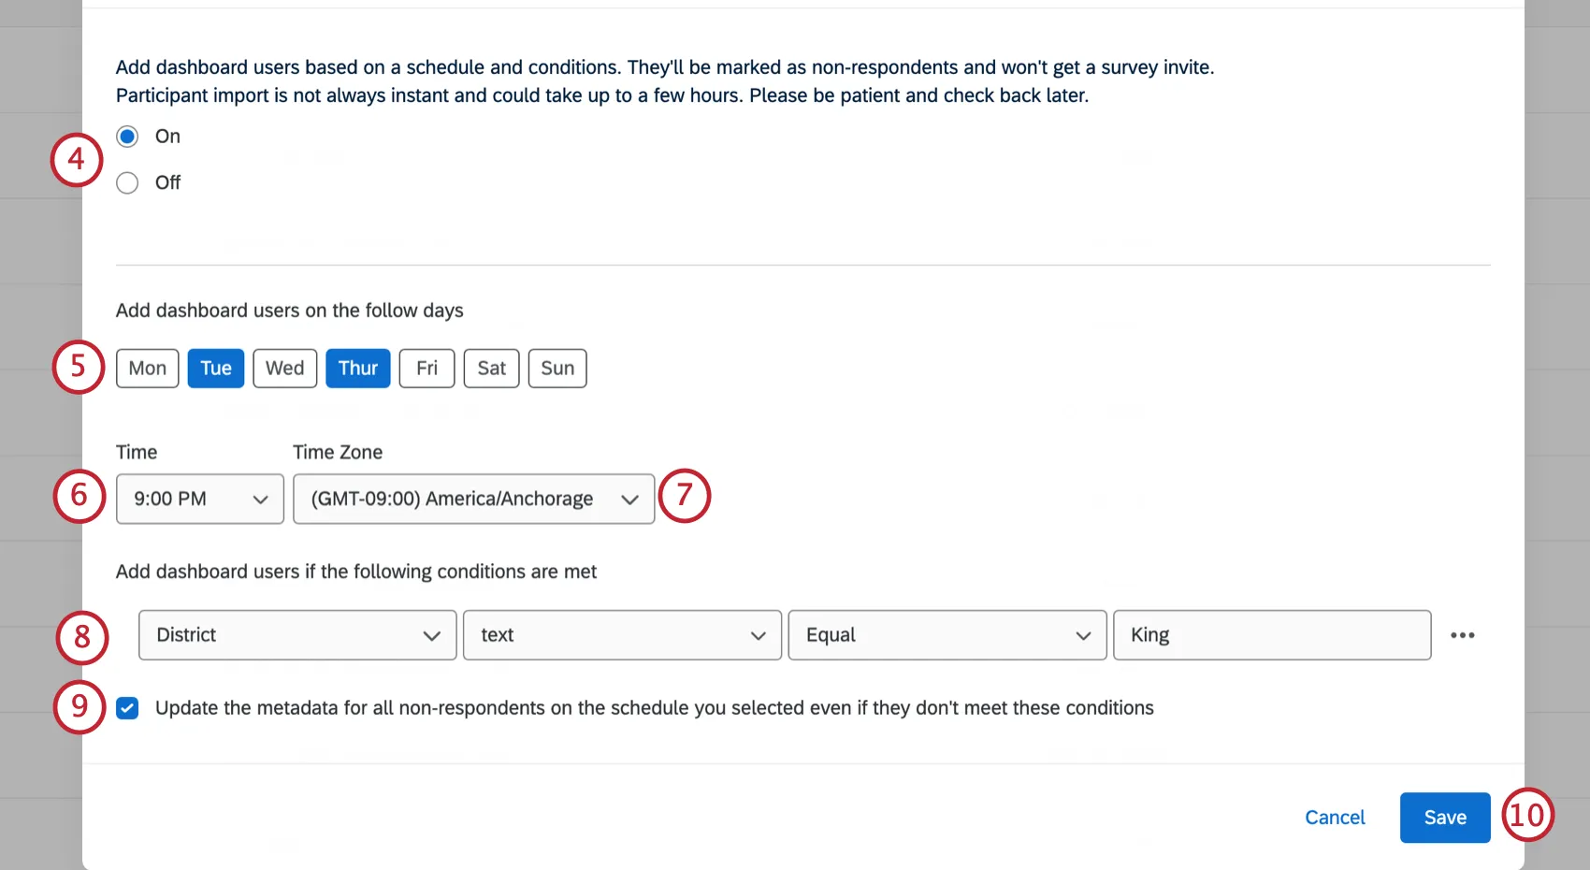The height and width of the screenshot is (870, 1590).
Task: Click the King condition value field
Action: click(x=1270, y=635)
